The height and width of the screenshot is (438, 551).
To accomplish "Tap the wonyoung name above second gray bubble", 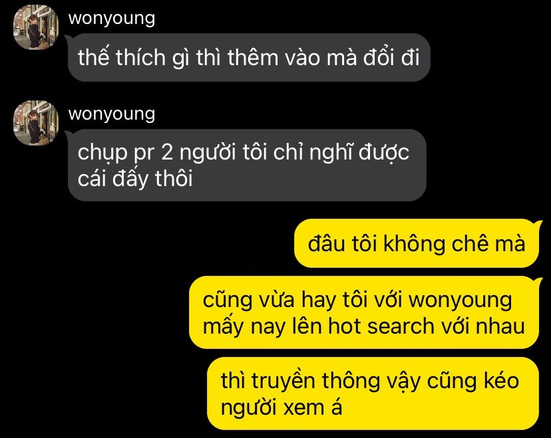I will (x=112, y=114).
